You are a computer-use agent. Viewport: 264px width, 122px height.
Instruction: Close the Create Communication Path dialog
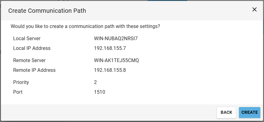[x=254, y=9]
